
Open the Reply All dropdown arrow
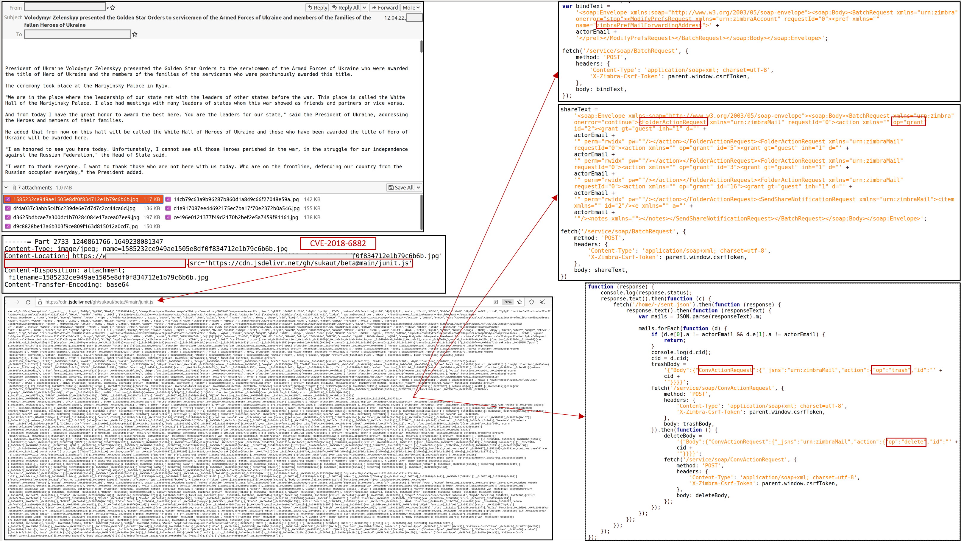click(x=364, y=7)
